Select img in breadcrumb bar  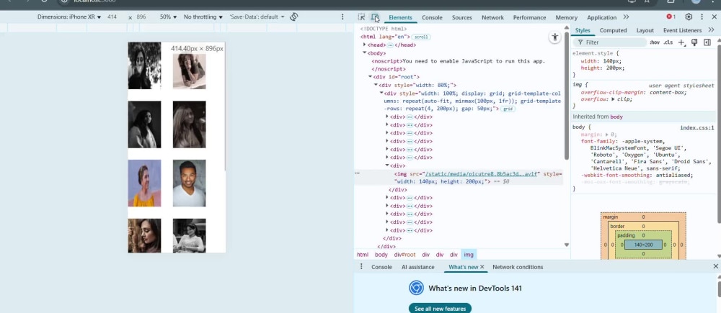coord(469,255)
